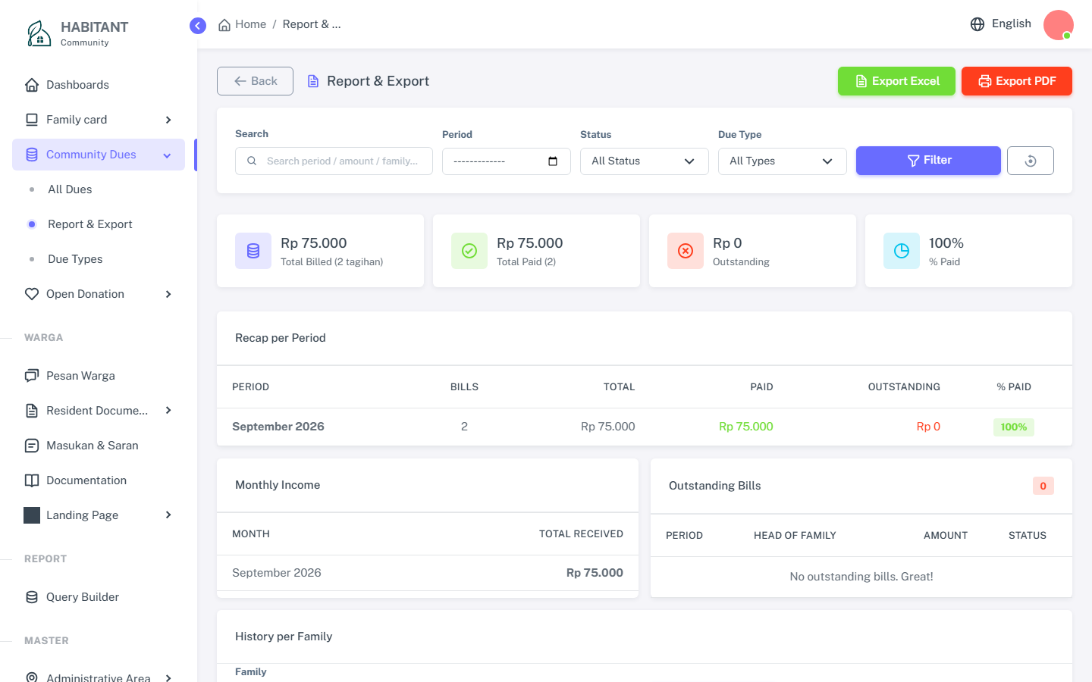The width and height of the screenshot is (1092, 682).
Task: Go back using the Back button
Action: click(x=255, y=81)
